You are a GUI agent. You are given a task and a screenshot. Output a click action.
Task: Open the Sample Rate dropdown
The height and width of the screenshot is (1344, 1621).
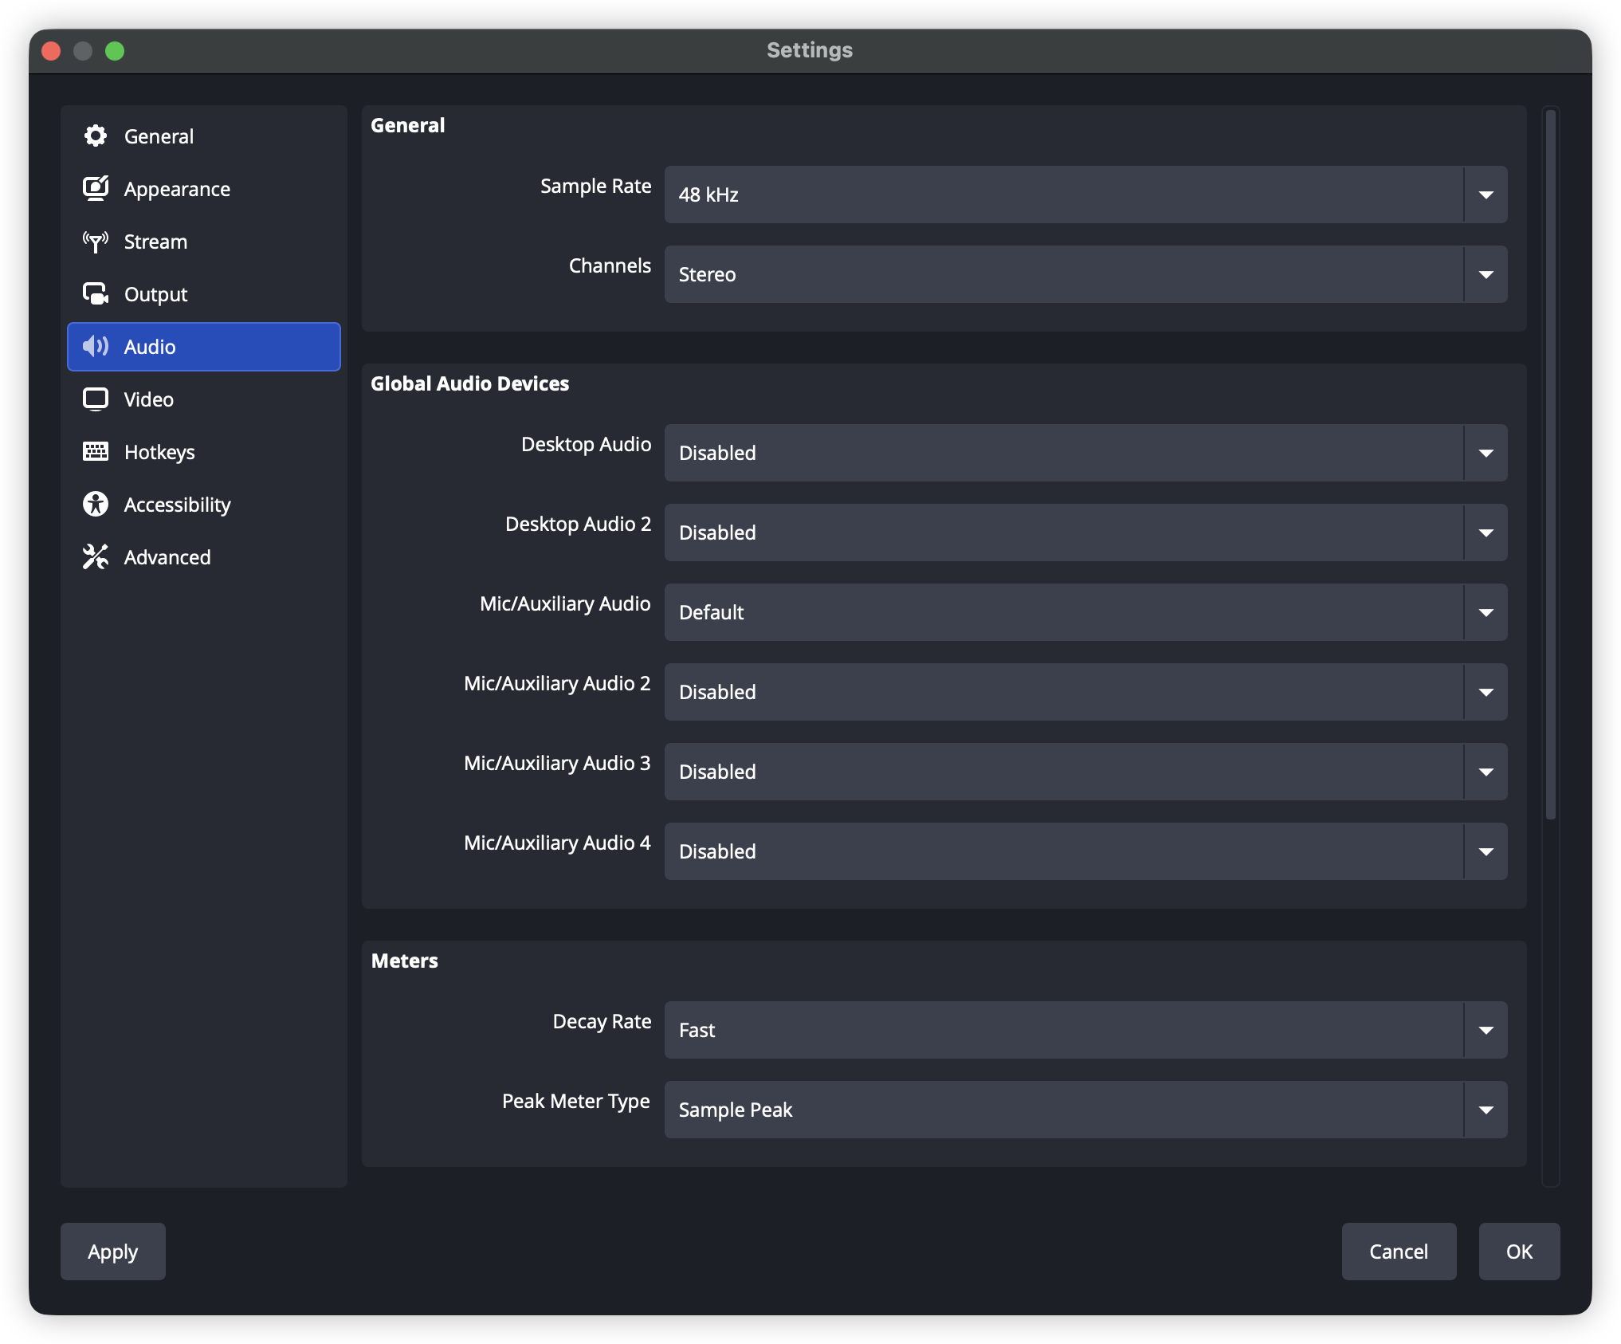(x=1085, y=195)
